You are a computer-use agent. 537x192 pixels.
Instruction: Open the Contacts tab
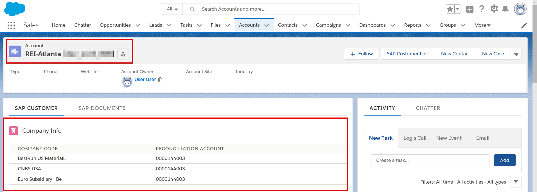(288, 25)
